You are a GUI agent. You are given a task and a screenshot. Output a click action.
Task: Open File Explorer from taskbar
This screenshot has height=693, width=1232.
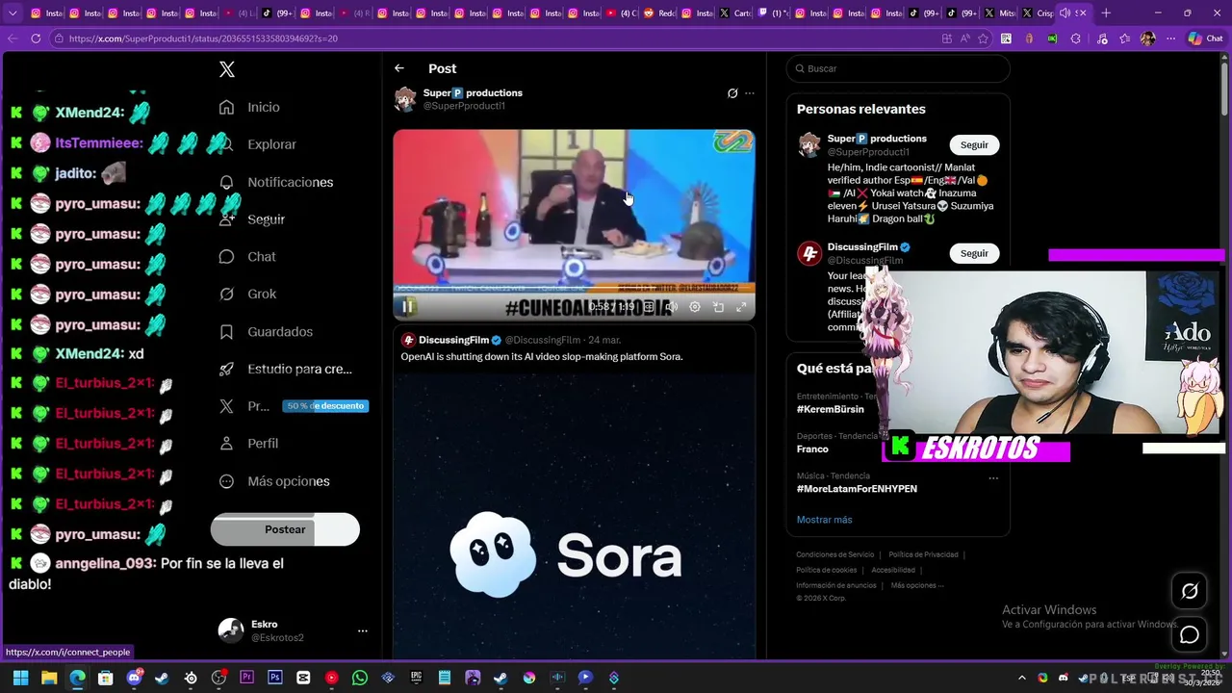coord(49,678)
